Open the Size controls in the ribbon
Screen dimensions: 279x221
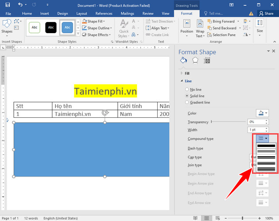pyautogui.click(x=260, y=28)
